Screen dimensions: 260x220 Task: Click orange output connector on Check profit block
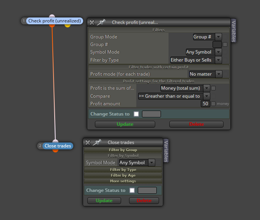click(x=52, y=25)
